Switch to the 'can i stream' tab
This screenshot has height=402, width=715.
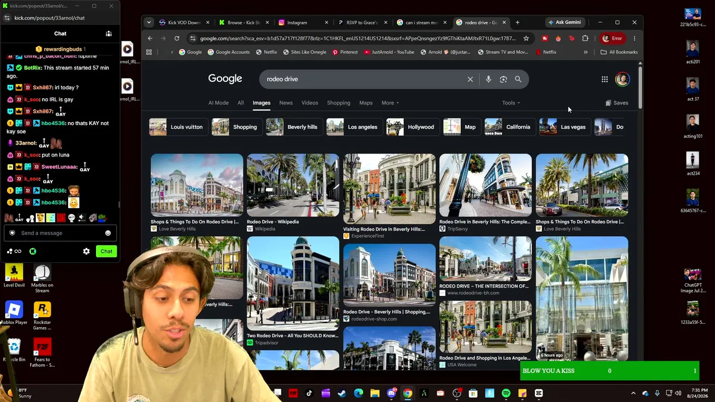coord(422,22)
